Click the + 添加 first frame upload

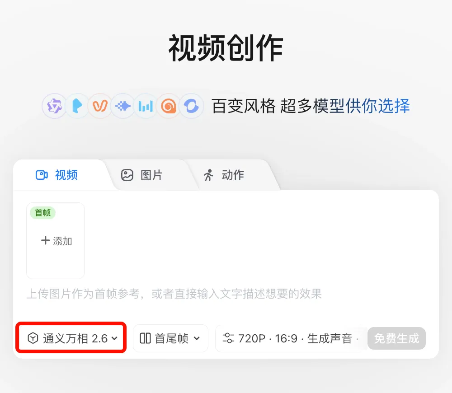56,241
